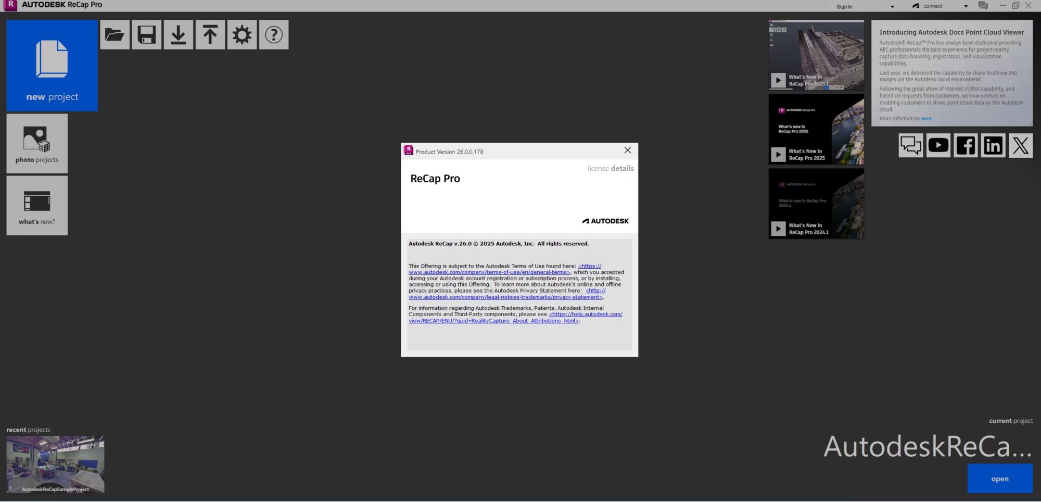1041x502 pixels.
Task: Play the What's New in ReCap Pro 2025 video
Action: 778,155
